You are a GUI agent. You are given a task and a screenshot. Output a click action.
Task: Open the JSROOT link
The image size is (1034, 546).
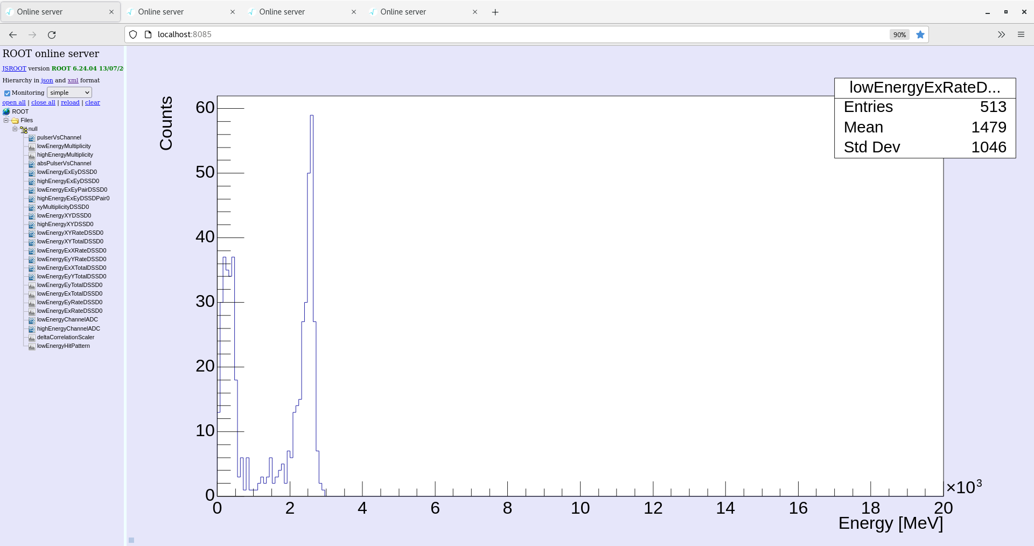(x=14, y=68)
